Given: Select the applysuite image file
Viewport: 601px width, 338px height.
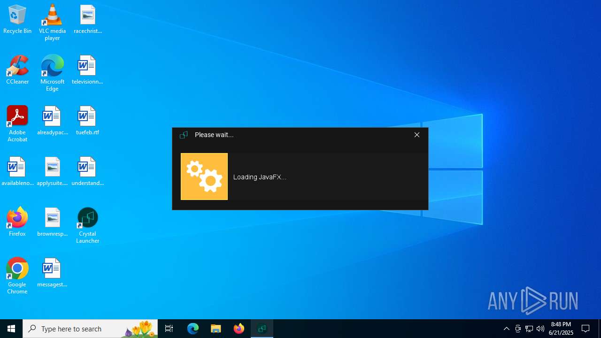Looking at the screenshot, I should tap(52, 171).
